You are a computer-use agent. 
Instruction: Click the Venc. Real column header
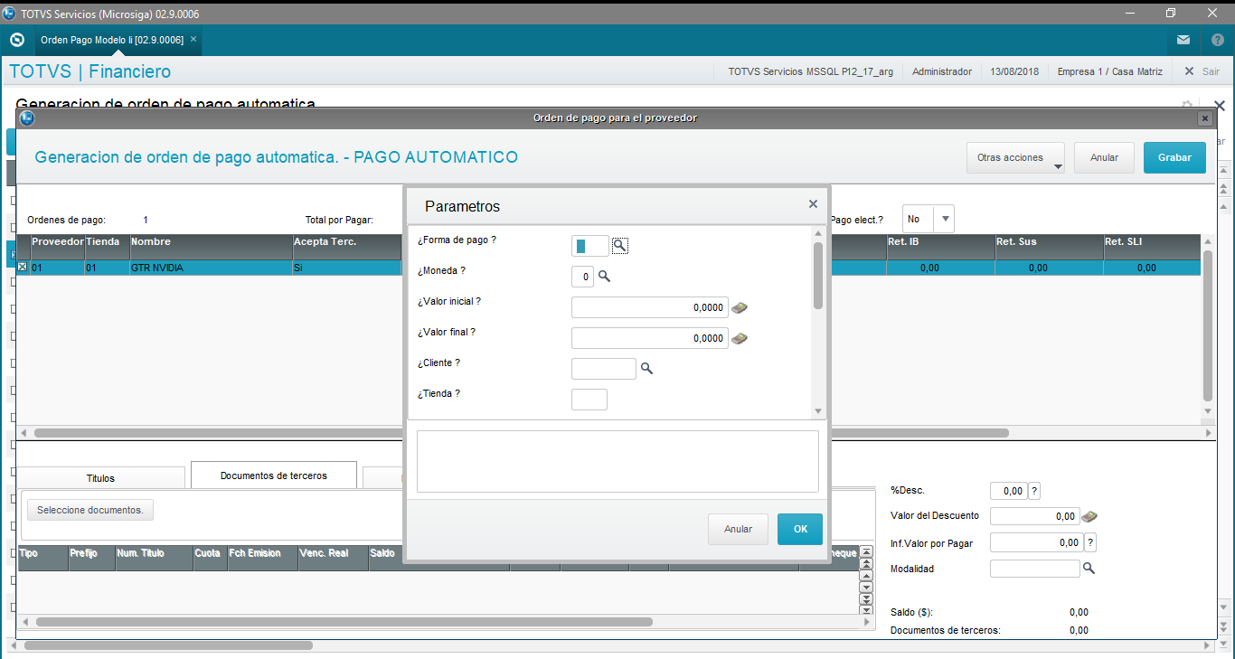pyautogui.click(x=334, y=559)
